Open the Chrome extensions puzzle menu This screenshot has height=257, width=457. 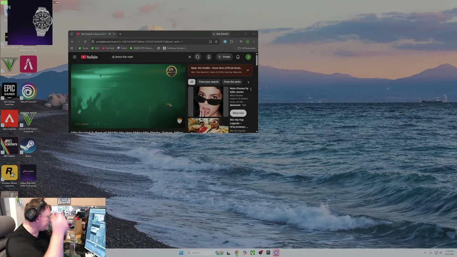tap(231, 41)
